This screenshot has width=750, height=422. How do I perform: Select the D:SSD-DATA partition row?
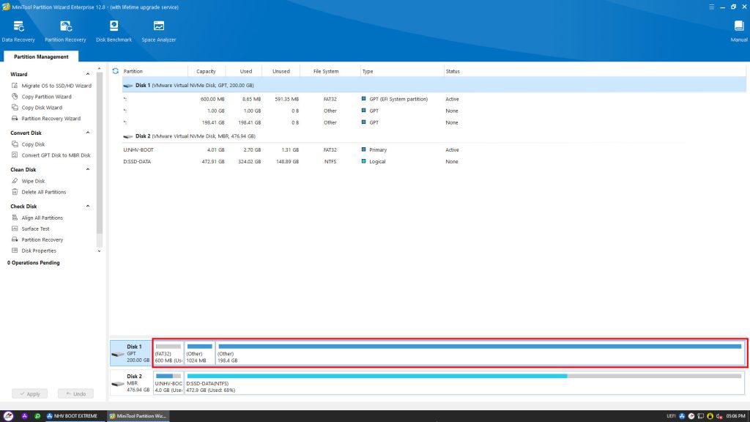[x=434, y=162]
